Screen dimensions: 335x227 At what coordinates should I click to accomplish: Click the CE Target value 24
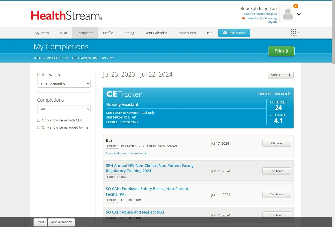pos(278,108)
